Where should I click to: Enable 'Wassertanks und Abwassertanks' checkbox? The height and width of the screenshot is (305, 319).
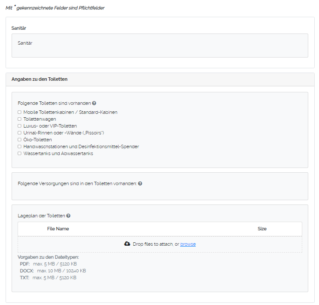pyautogui.click(x=19, y=153)
